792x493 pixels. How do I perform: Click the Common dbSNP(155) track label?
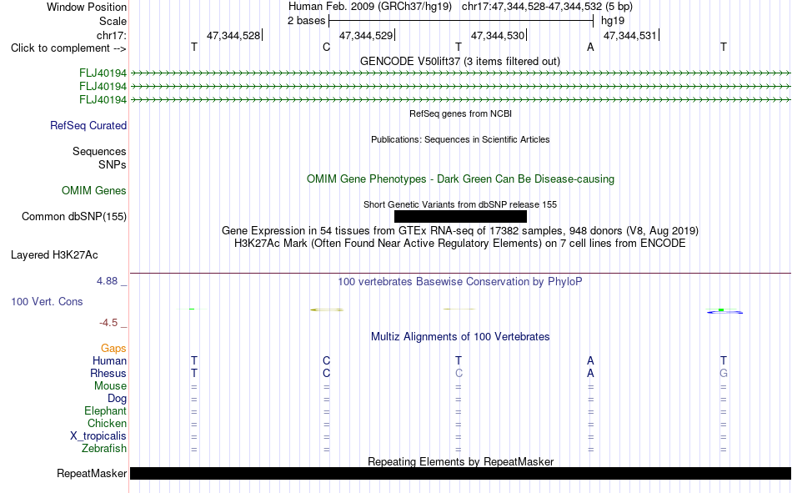tap(74, 216)
